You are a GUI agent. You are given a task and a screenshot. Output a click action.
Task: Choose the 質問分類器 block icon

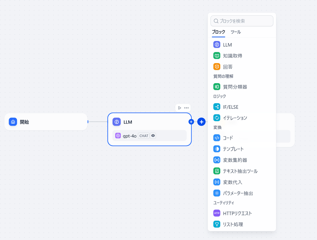[217, 87]
